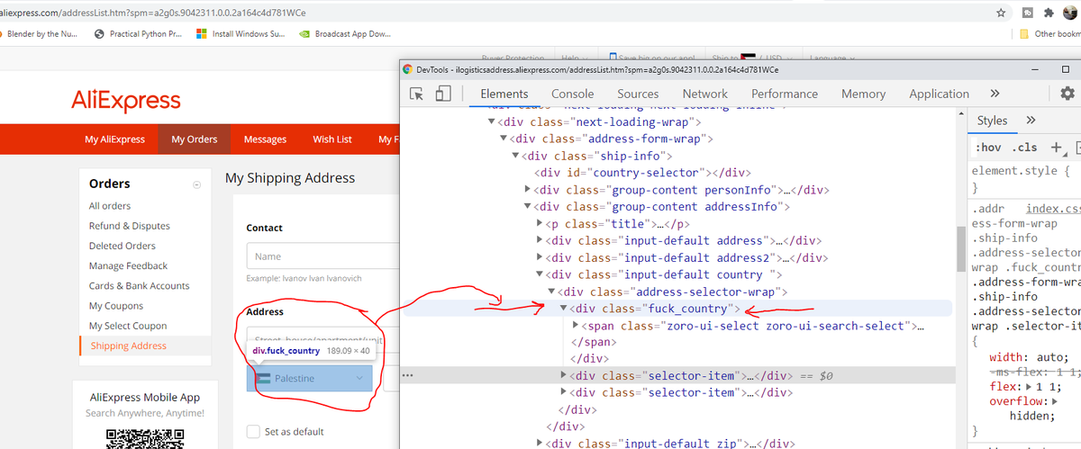
Task: Collapse the group-content addressInfo node
Action: (528, 207)
